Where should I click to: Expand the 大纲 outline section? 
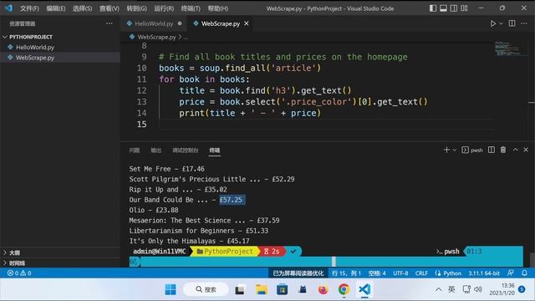click(x=14, y=253)
